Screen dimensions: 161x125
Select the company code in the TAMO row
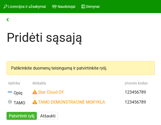tap(135, 102)
